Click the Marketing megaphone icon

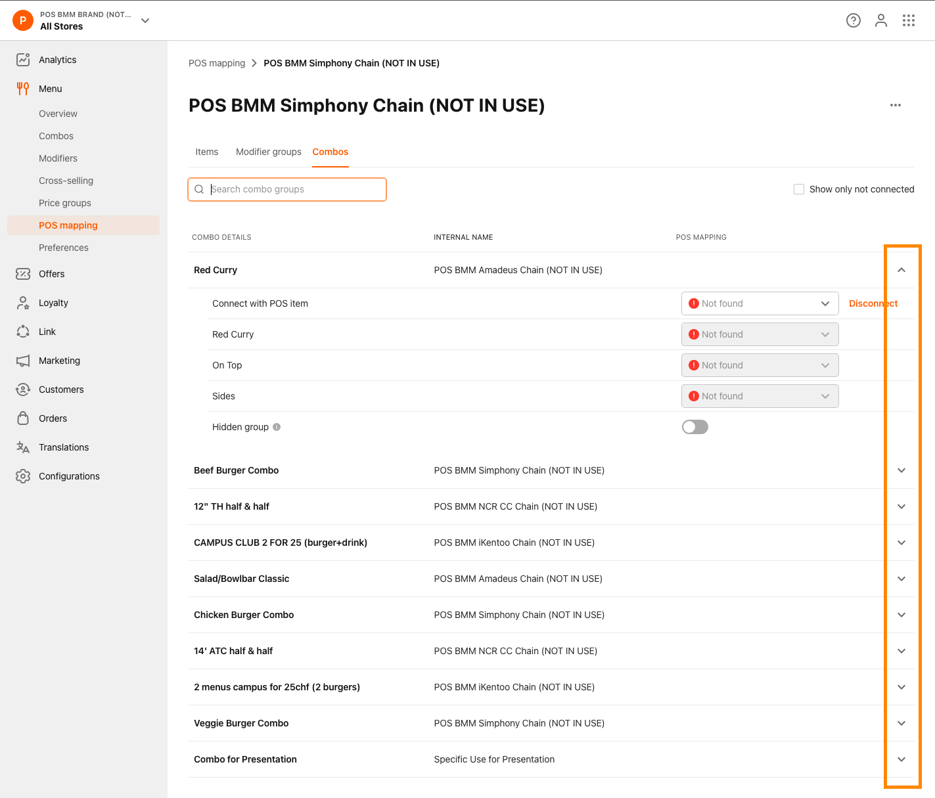pyautogui.click(x=23, y=360)
